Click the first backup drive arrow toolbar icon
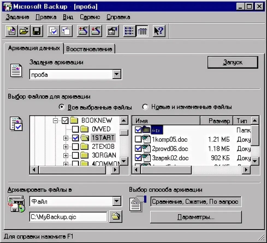The image size is (267, 243). (83, 31)
